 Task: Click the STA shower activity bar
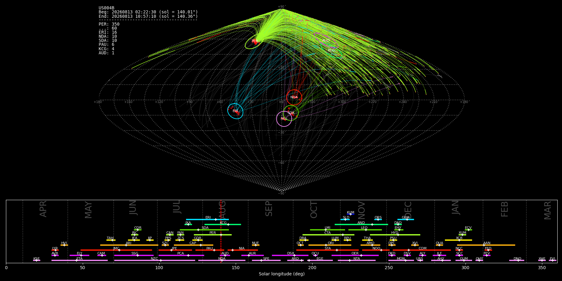click(x=328, y=250)
